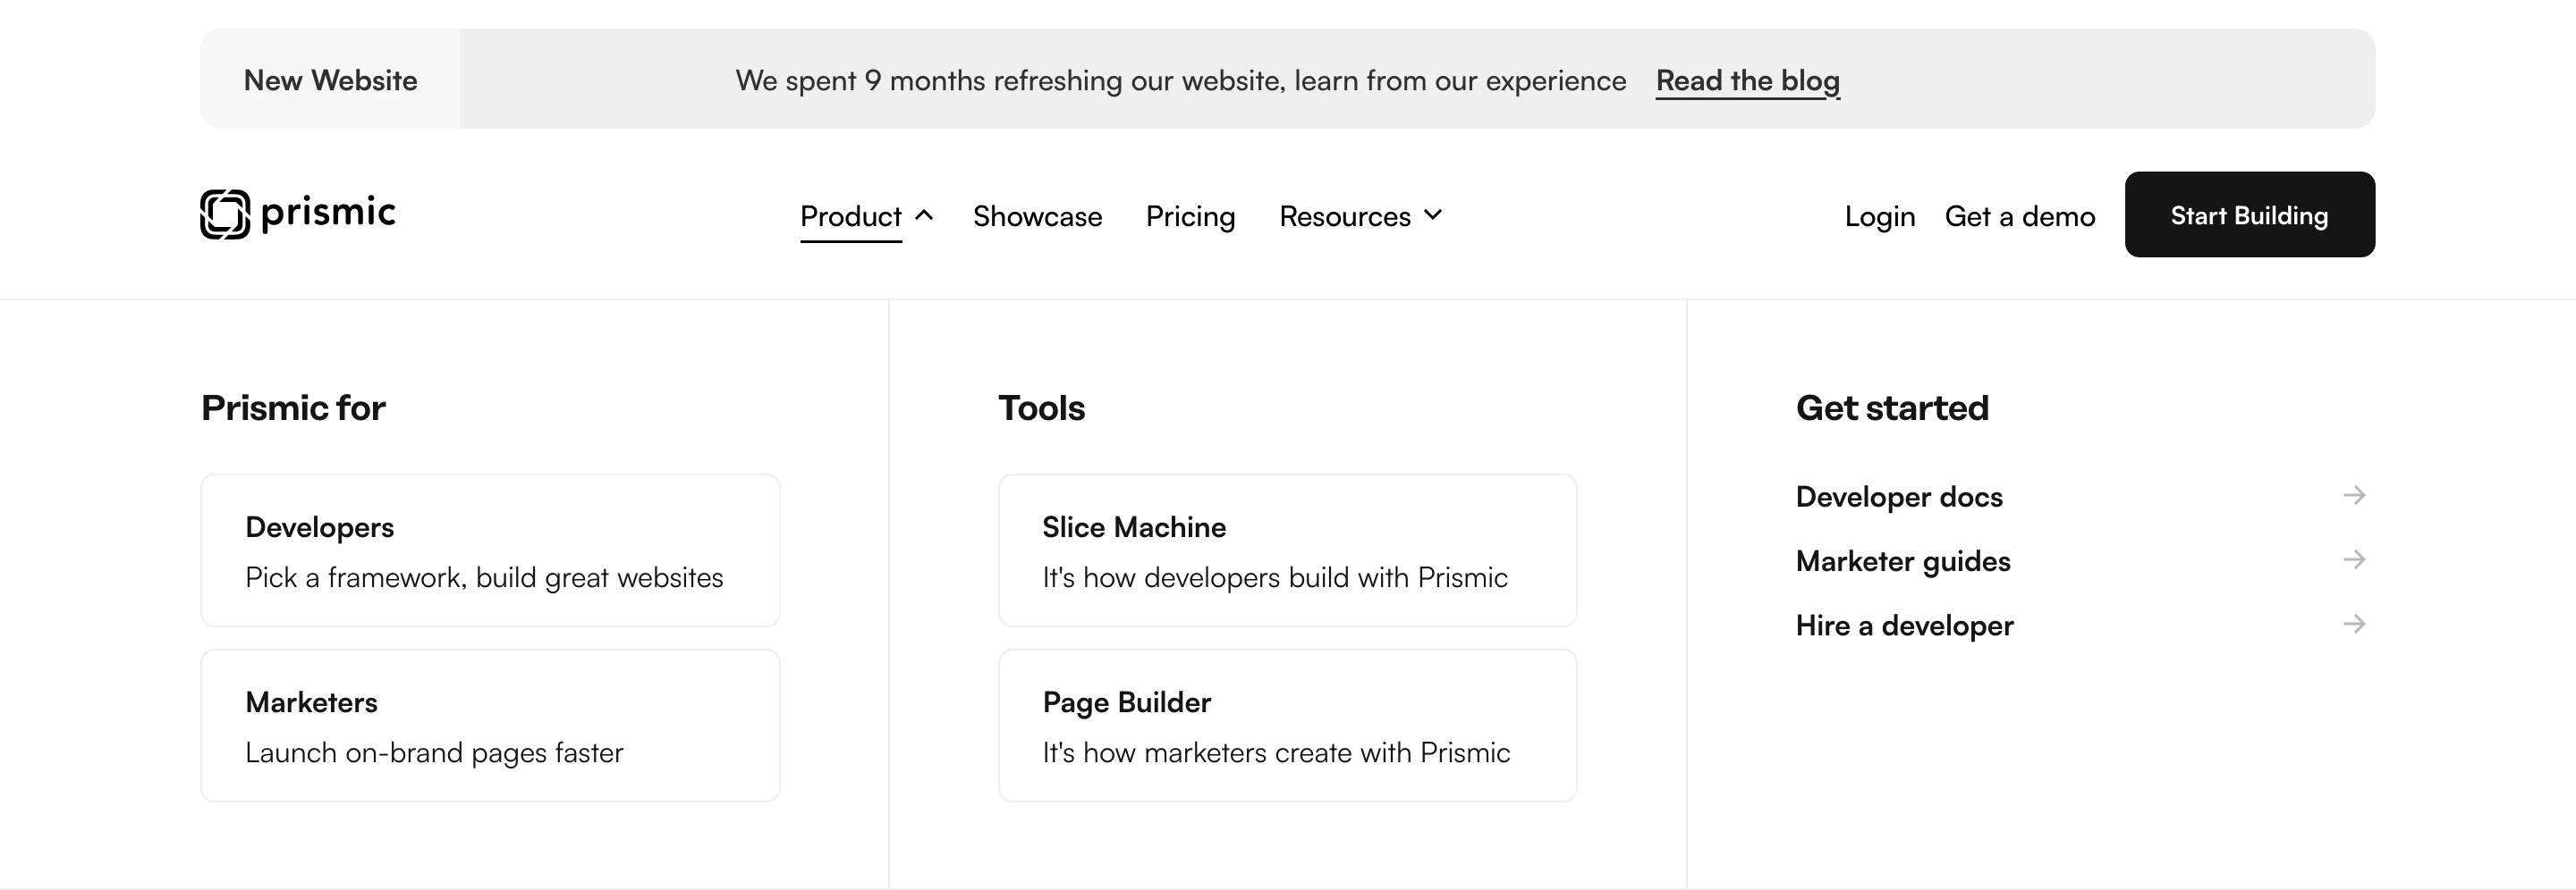2576x890 pixels.
Task: Open the Login page
Action: coord(1880,215)
